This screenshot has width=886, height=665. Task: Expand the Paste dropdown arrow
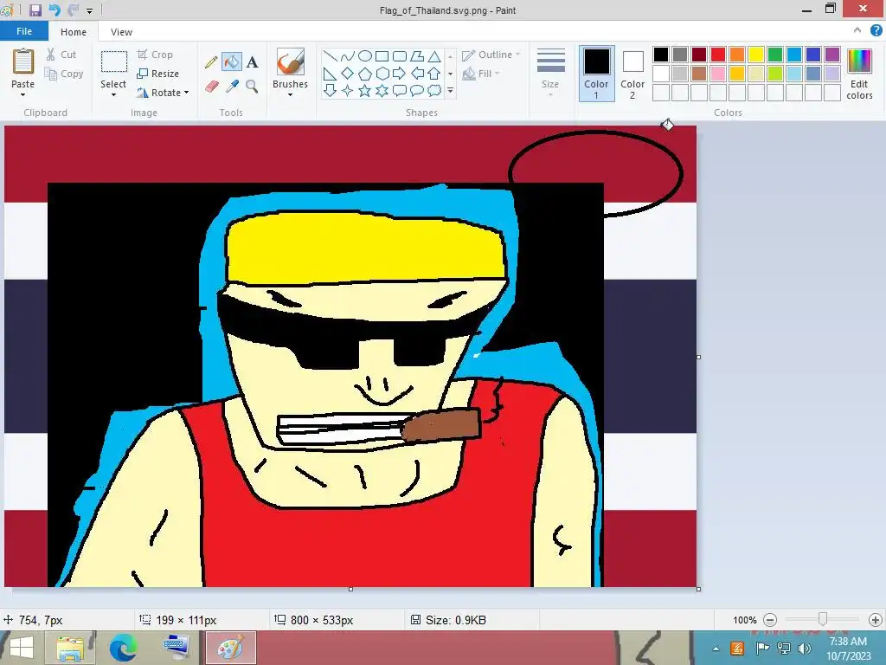pos(23,95)
